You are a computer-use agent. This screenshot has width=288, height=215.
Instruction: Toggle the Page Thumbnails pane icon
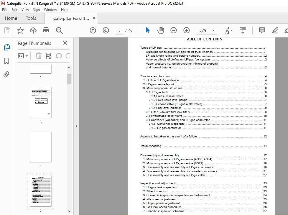tap(7, 47)
